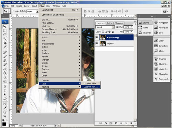Select the Crop tool
The image size is (172, 128).
click(5, 43)
